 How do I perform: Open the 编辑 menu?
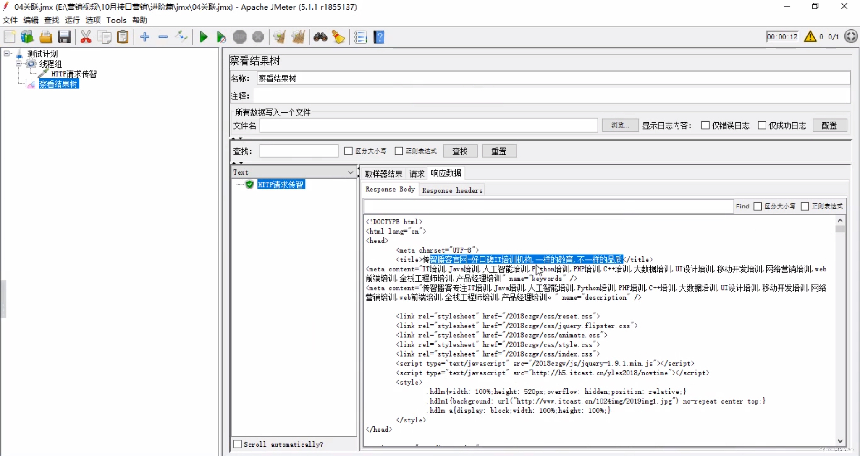click(31, 20)
